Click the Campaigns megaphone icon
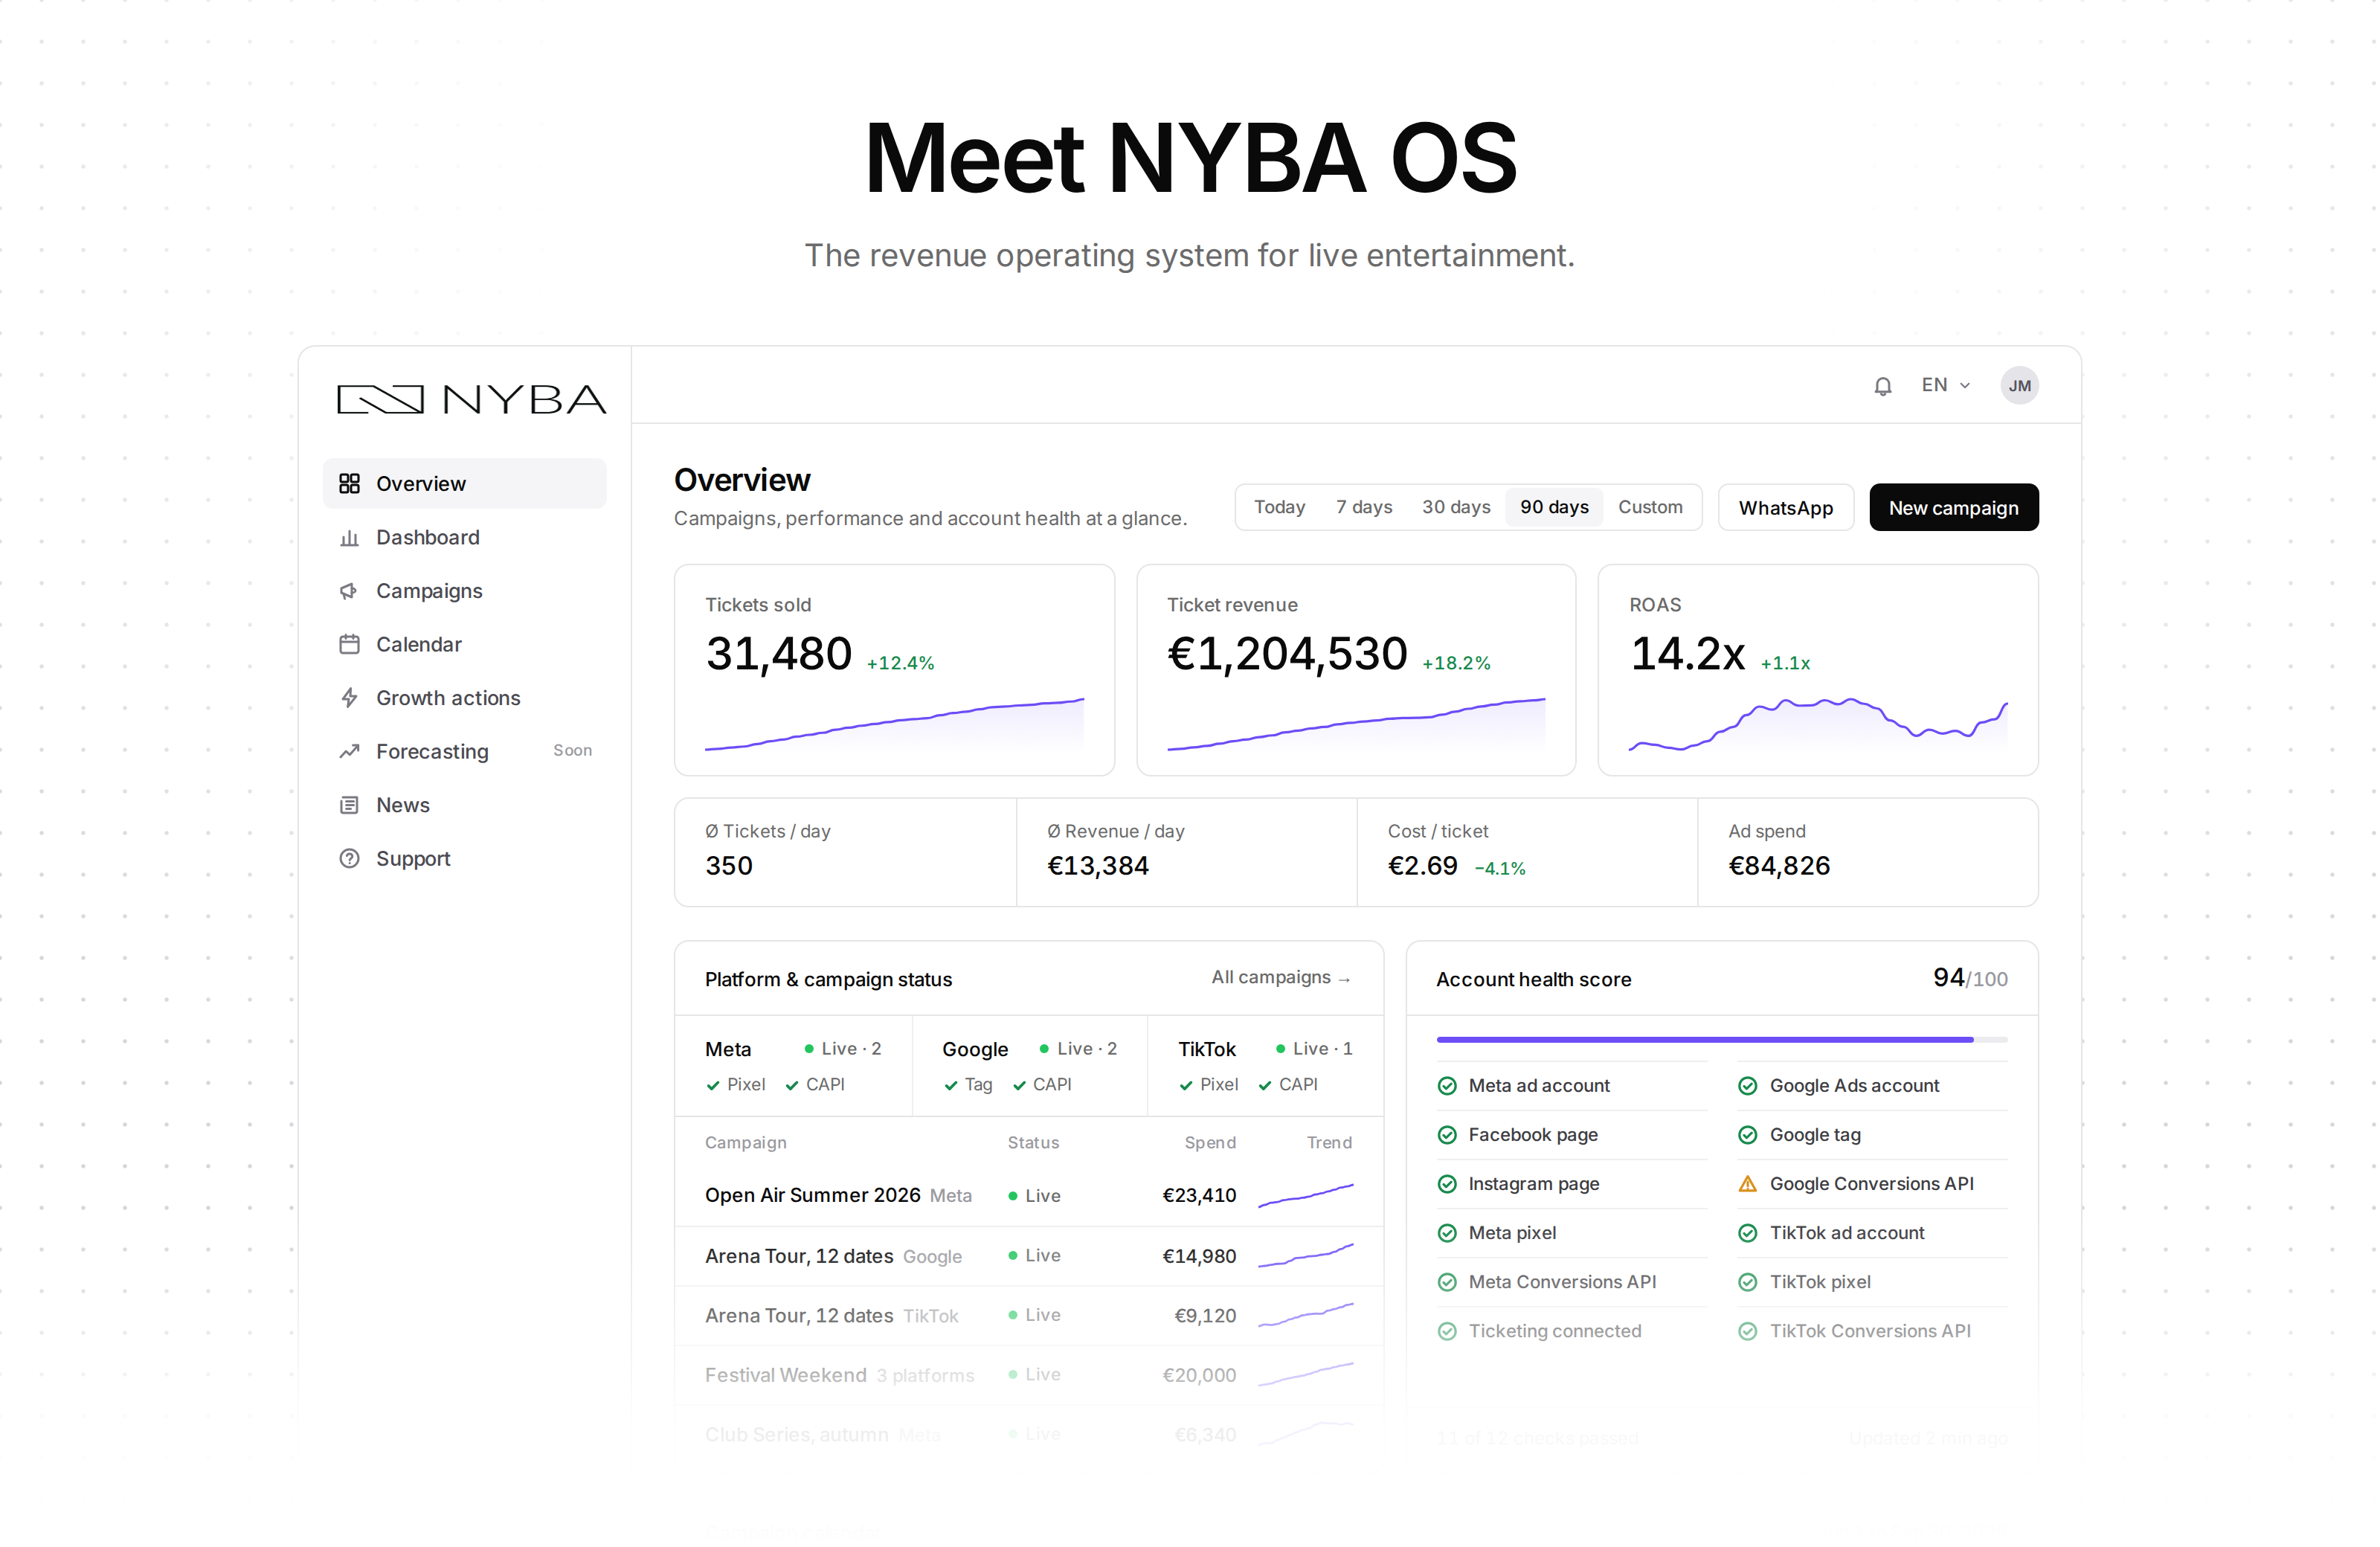This screenshot has height=1547, width=2380. coord(349,591)
